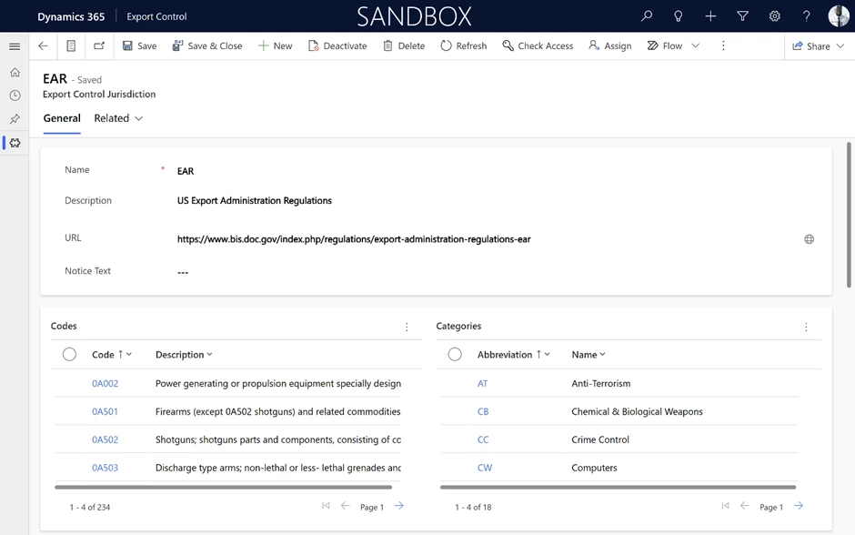Click the Advanced filter funnel icon
The height and width of the screenshot is (535, 855).
[742, 15]
